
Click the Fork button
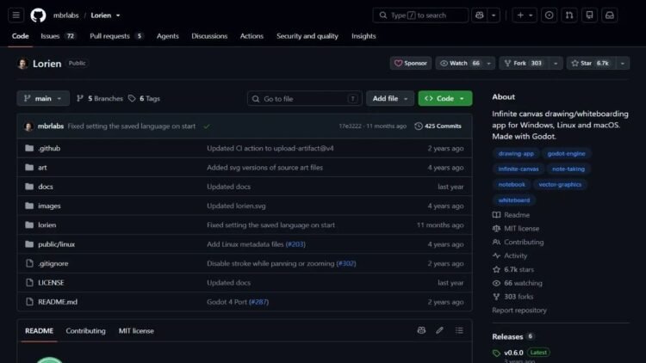tap(524, 64)
